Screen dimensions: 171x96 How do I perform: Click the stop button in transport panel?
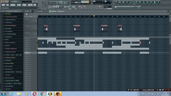coord(57,7)
